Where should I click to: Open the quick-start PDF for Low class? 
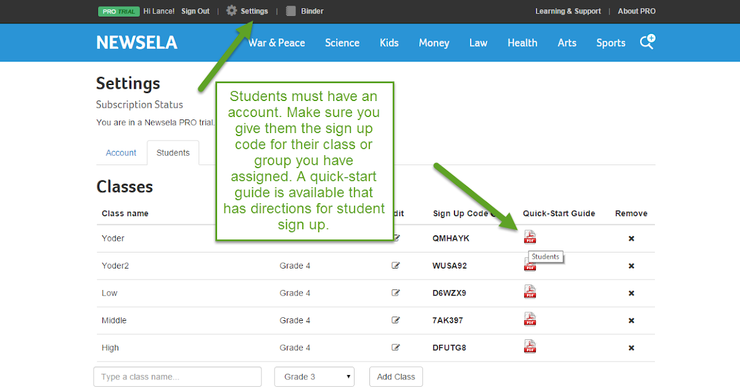pyautogui.click(x=530, y=291)
